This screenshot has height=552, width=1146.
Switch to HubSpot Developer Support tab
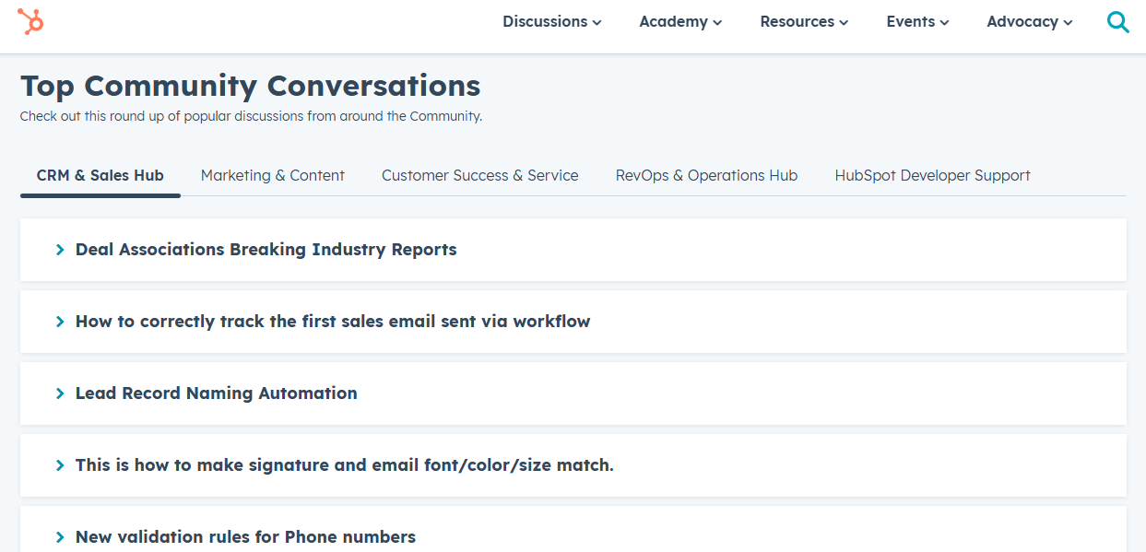point(932,175)
